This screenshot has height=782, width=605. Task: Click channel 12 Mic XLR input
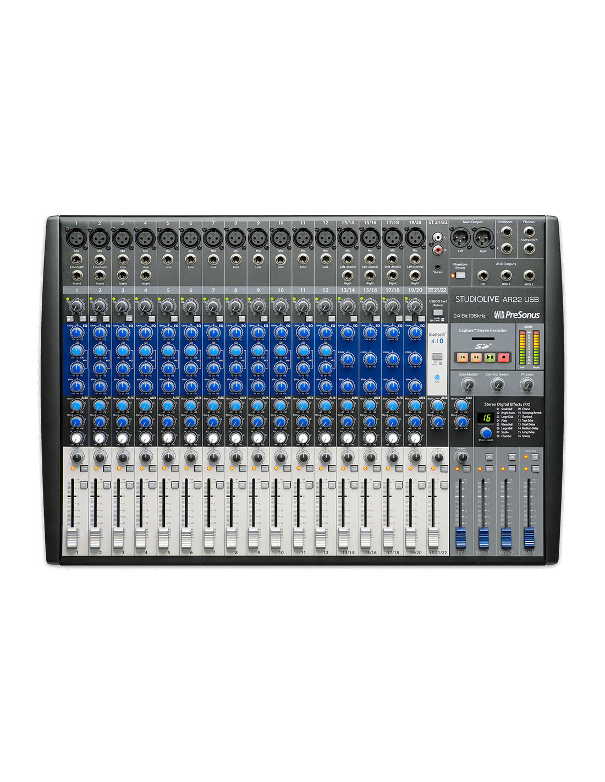pyautogui.click(x=326, y=238)
